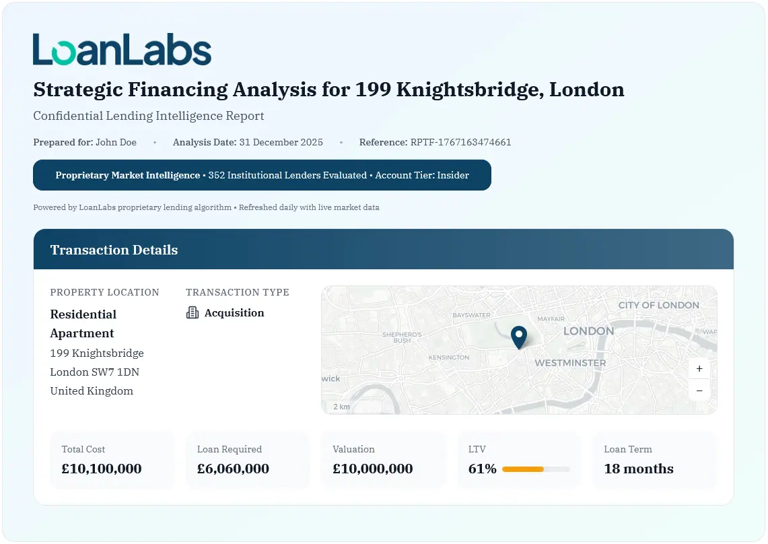The height and width of the screenshot is (544, 768).
Task: Click the LTV progress bar
Action: [x=536, y=469]
